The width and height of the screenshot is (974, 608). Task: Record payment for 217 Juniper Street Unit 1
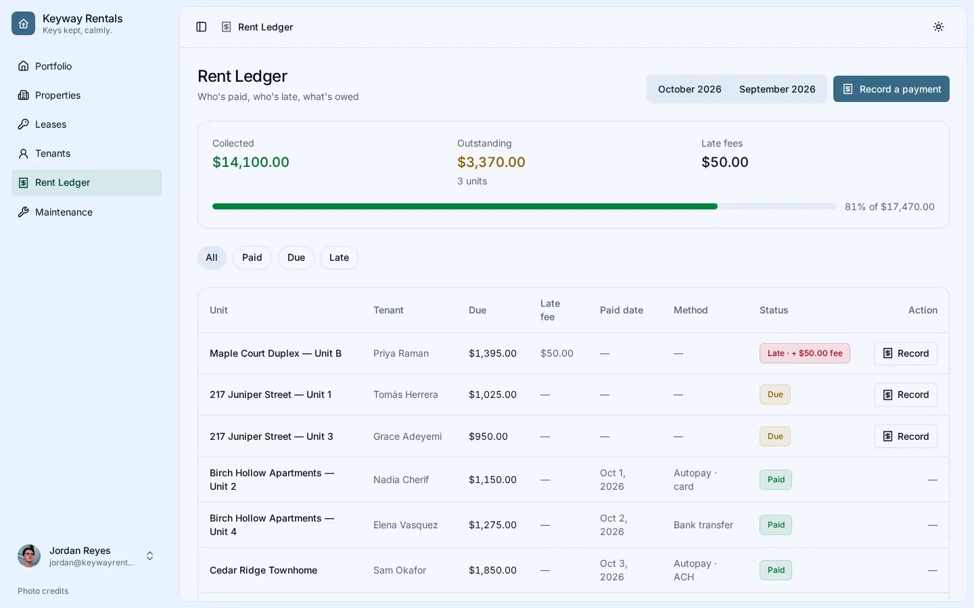pos(905,395)
